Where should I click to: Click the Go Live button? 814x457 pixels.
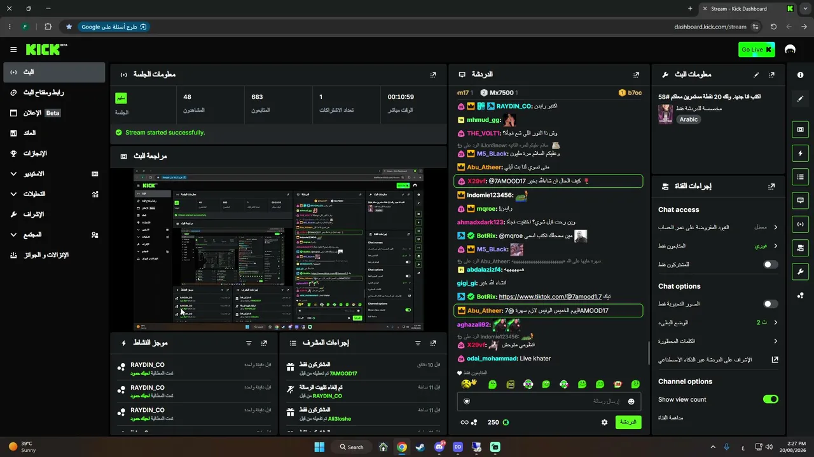click(757, 50)
